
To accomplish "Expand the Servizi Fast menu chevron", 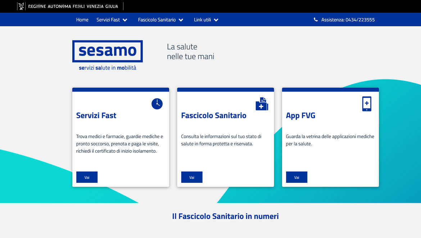I will [x=125, y=20].
